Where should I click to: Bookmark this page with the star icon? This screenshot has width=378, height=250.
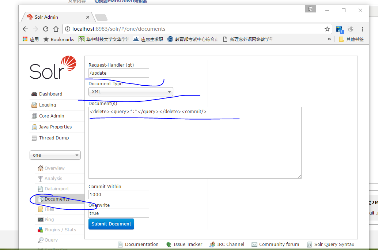pyautogui.click(x=327, y=29)
